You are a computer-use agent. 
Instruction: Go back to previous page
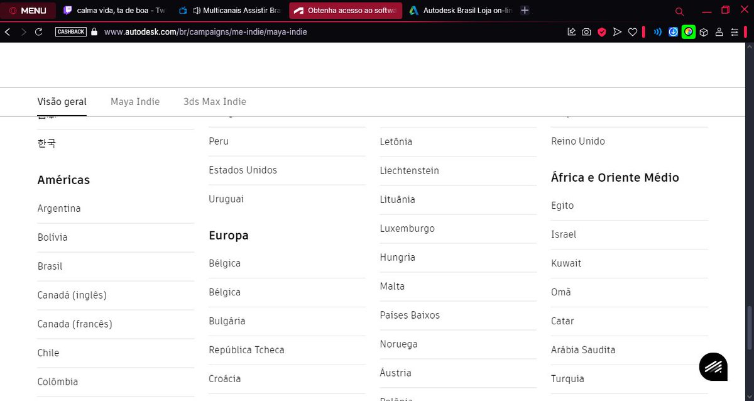(x=8, y=31)
